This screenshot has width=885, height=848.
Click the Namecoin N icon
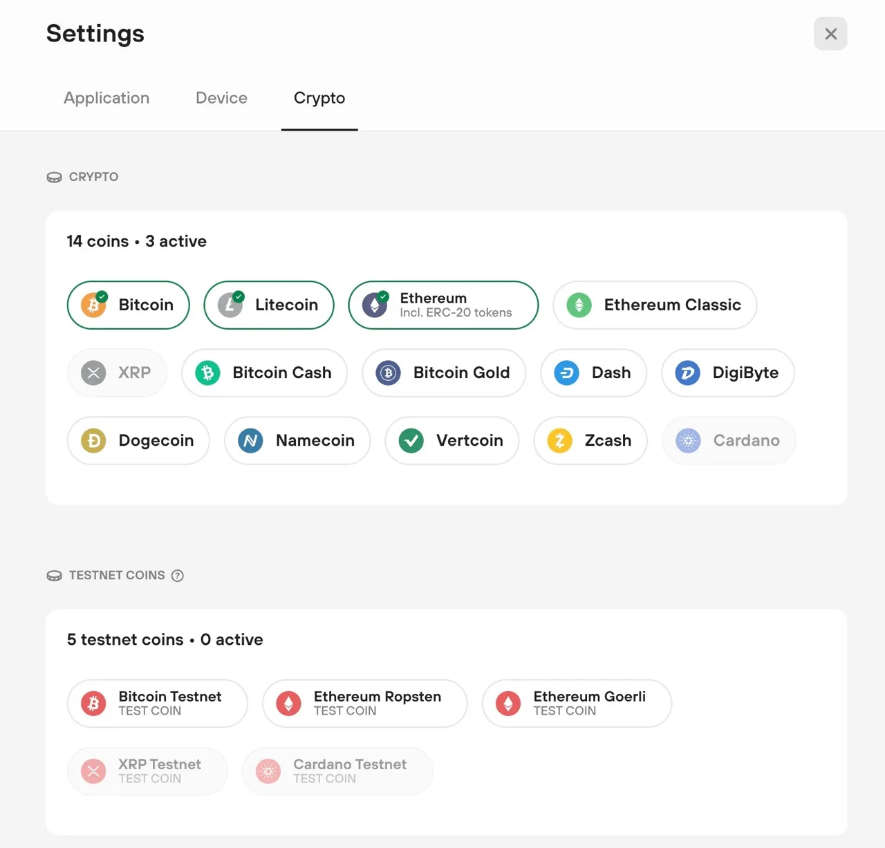250,440
